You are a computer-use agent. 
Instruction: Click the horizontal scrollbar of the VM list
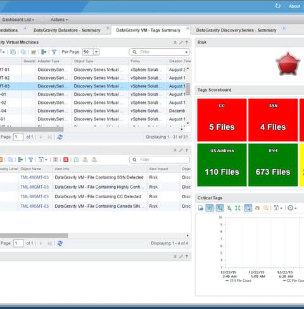[x=32, y=129]
